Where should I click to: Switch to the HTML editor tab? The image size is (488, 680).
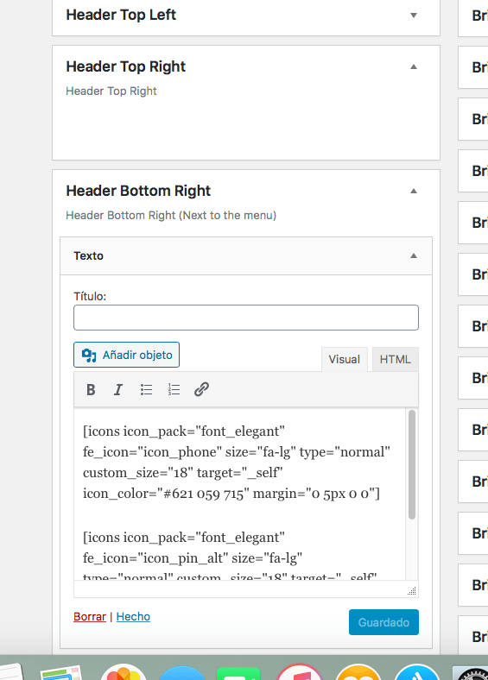395,359
